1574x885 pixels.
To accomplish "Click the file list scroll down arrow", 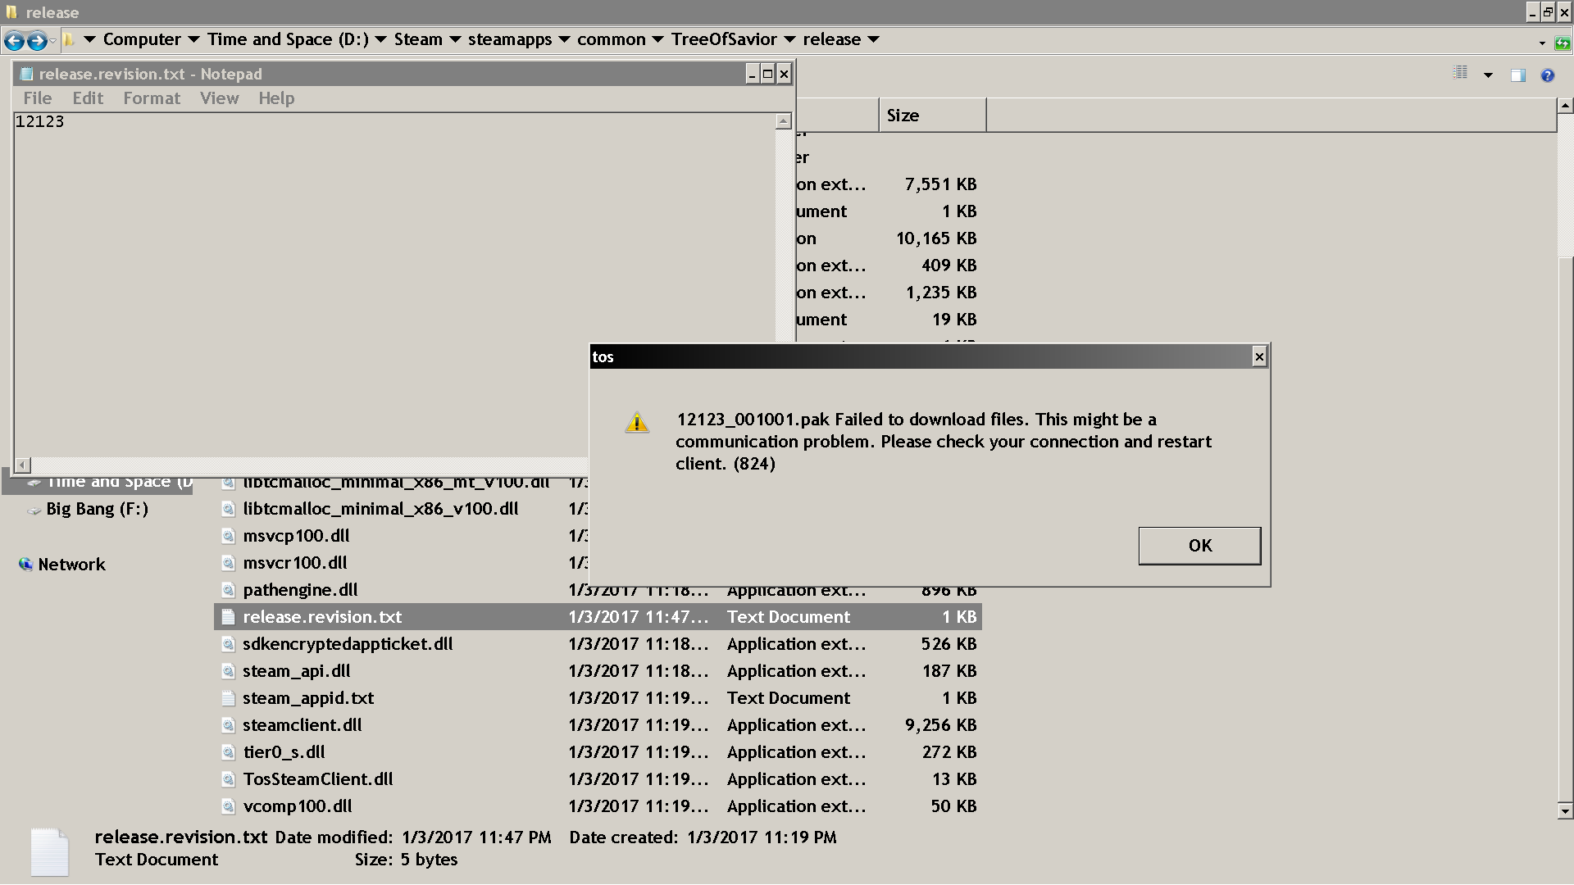I will [1565, 810].
